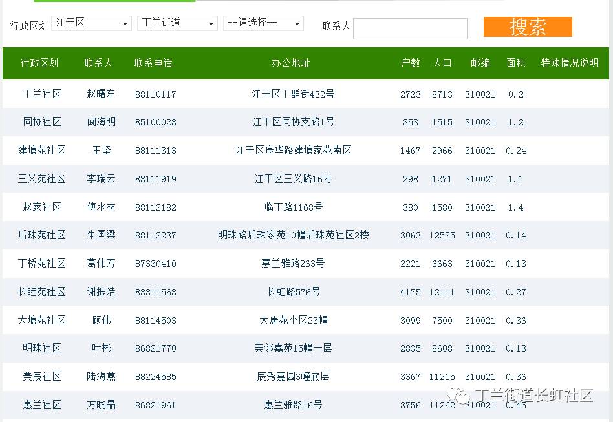Click contact name 赵曙东
The width and height of the screenshot is (613, 422).
[102, 94]
